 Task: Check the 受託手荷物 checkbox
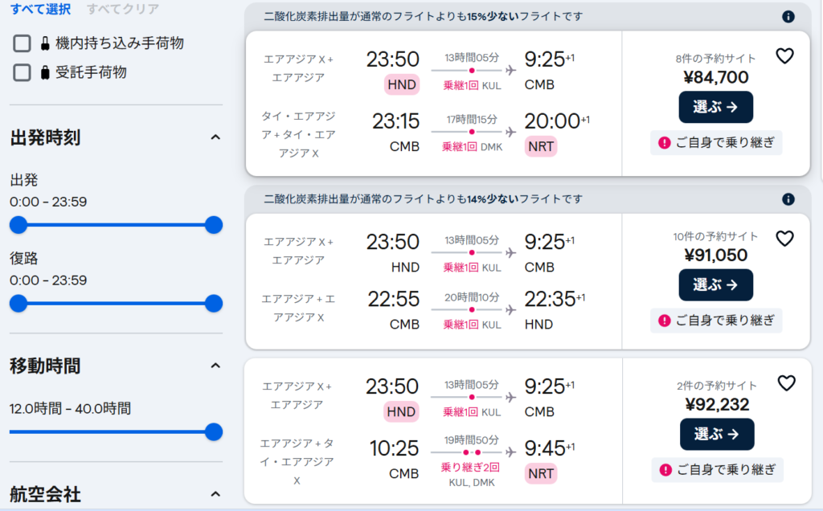23,73
